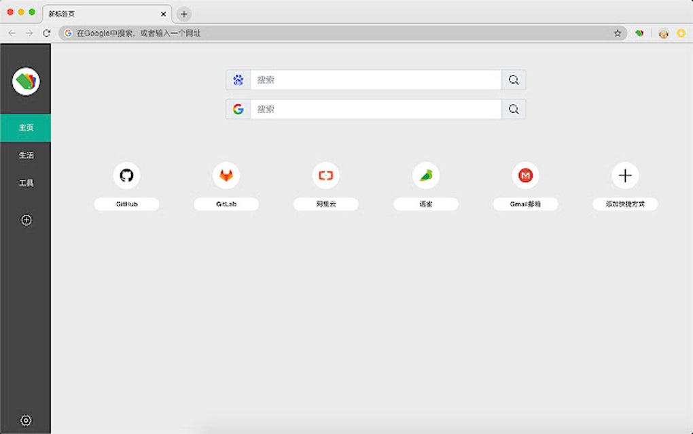Viewport: 693px width, 434px height.
Task: Click the browser address bar
Action: click(x=342, y=33)
